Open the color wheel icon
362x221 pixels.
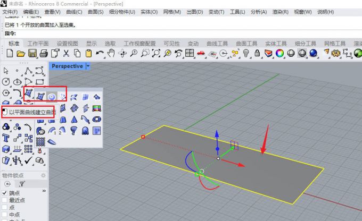pyautogui.click(x=279, y=54)
